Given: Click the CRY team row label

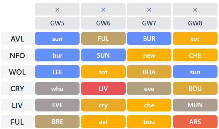Looking at the screenshot, I should click(17, 89).
